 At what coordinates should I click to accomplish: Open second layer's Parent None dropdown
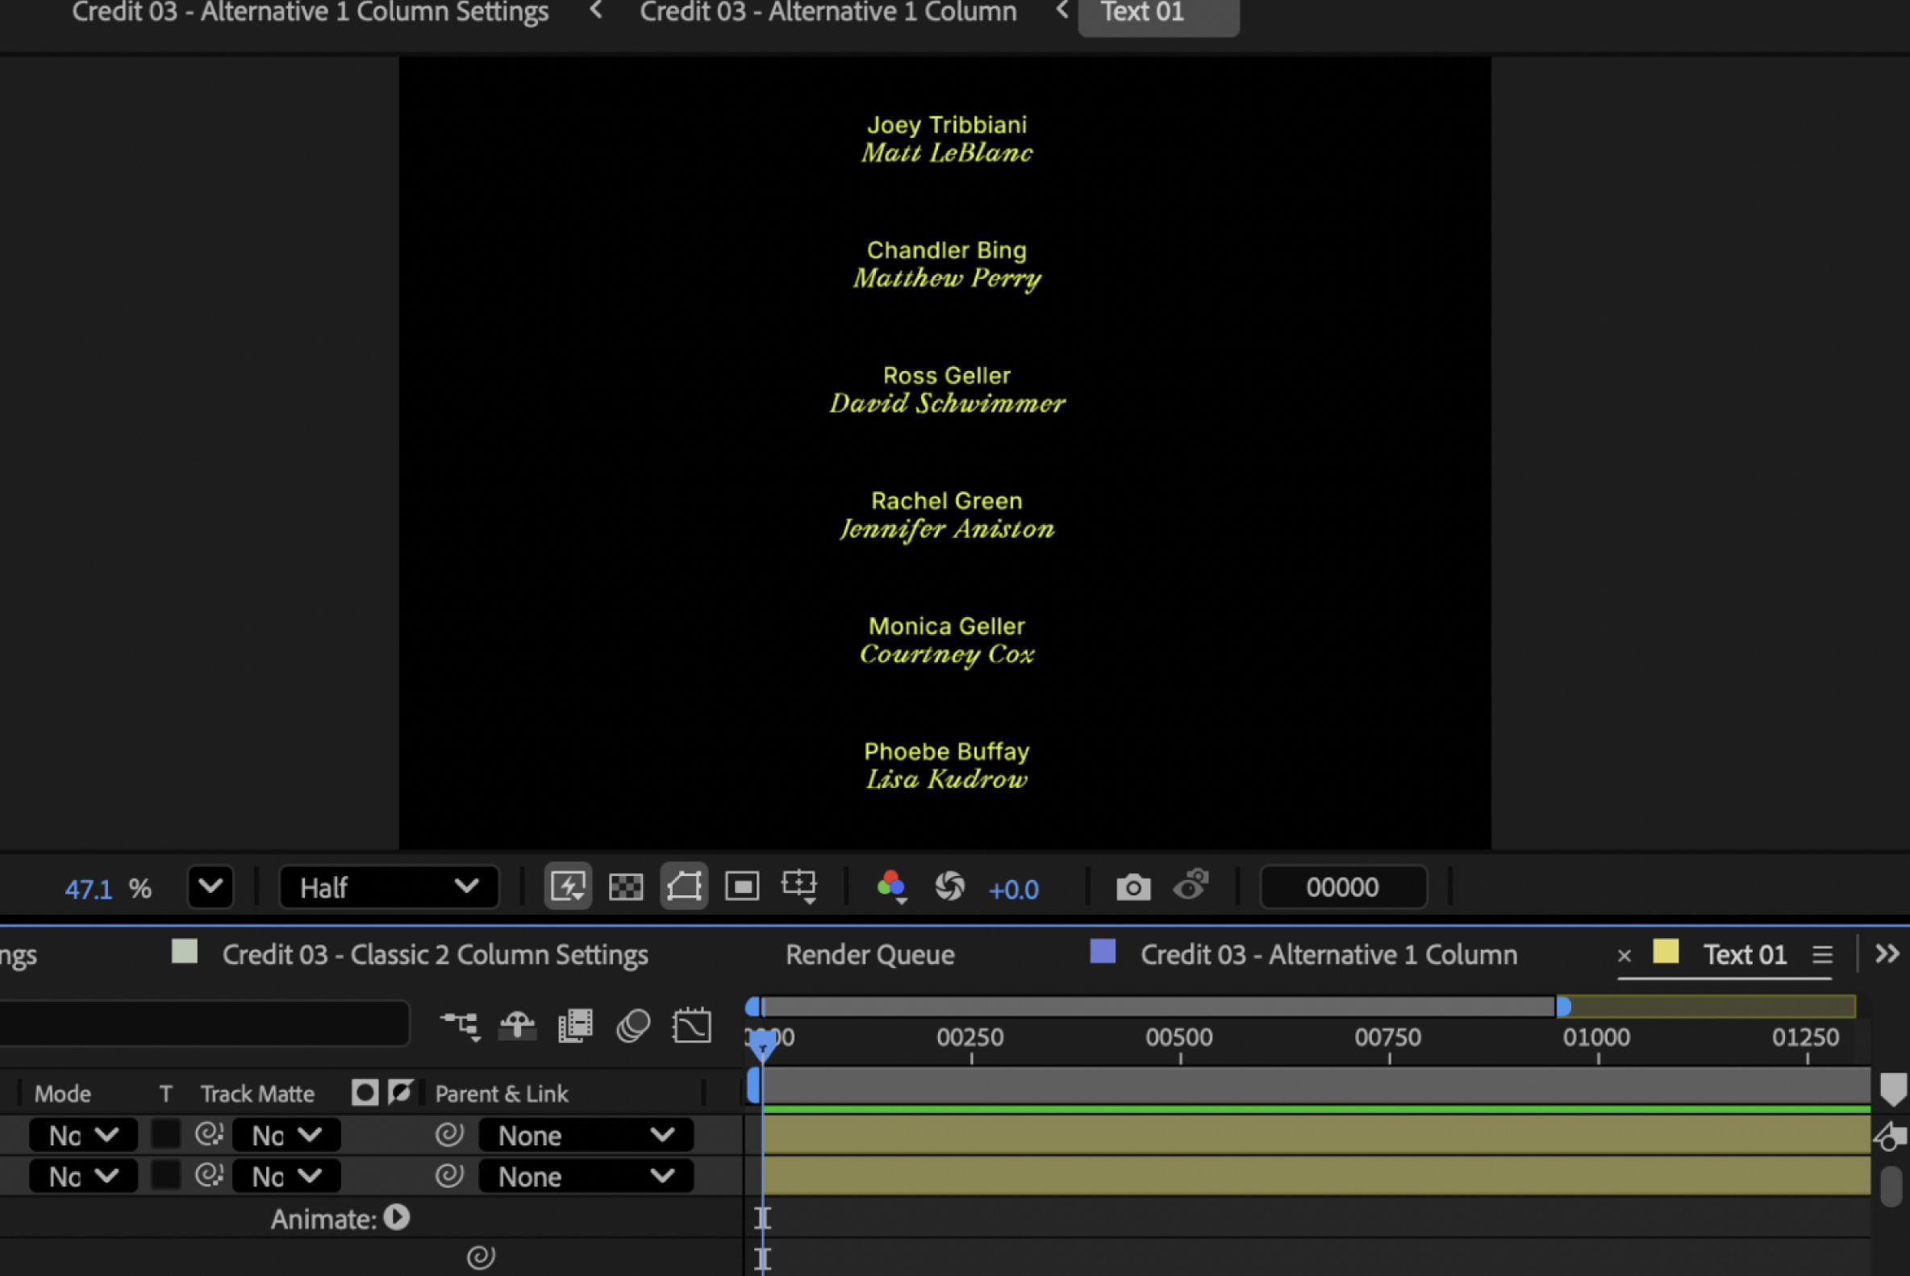pos(586,1177)
